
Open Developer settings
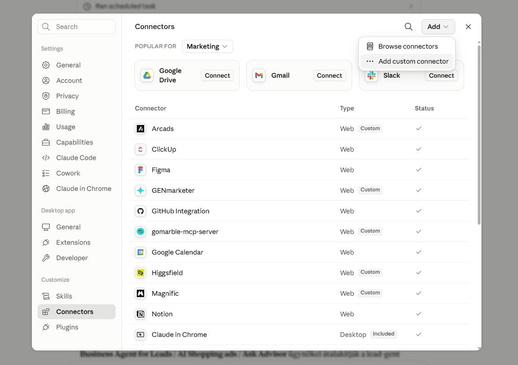click(77, 258)
